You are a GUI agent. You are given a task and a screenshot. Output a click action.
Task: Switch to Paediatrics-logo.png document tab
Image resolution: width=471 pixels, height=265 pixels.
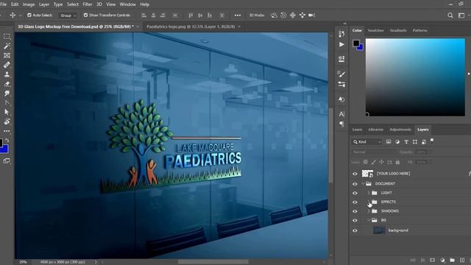[x=191, y=26]
